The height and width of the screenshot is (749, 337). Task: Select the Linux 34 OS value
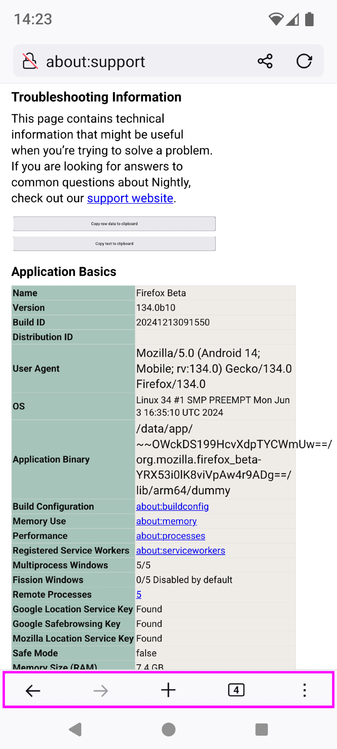(x=213, y=406)
